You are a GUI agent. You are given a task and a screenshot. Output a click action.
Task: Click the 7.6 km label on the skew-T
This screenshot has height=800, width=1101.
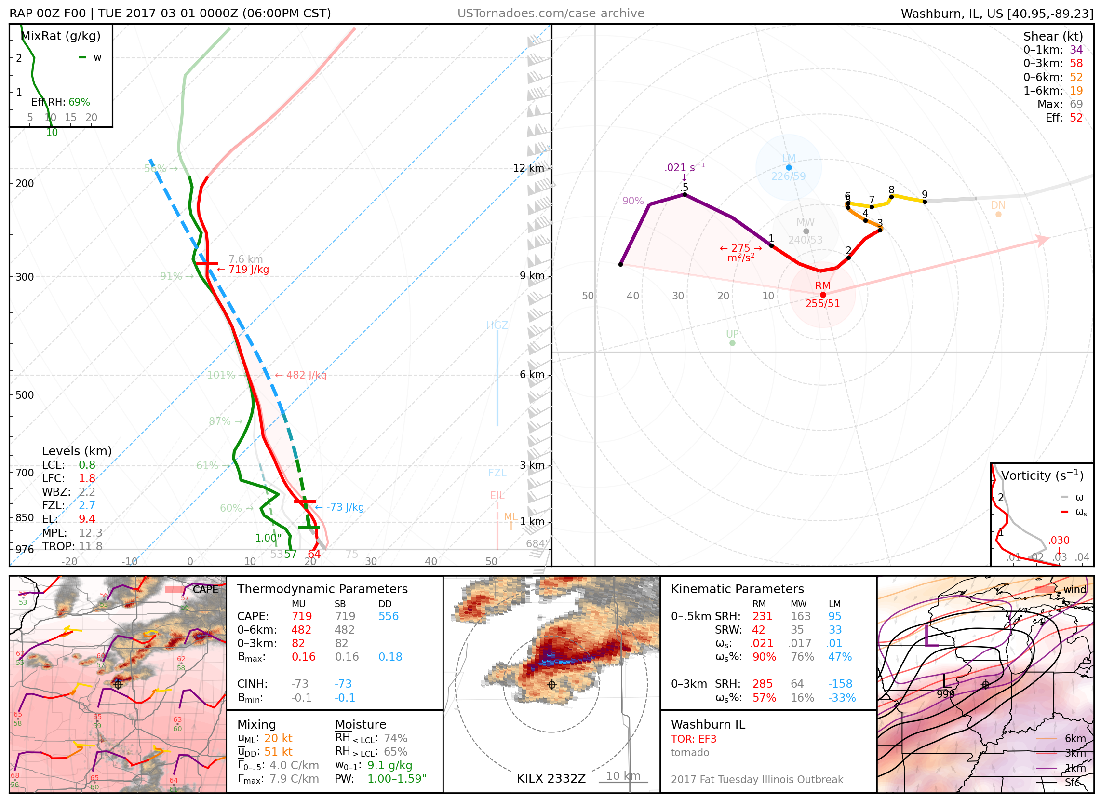coord(246,259)
